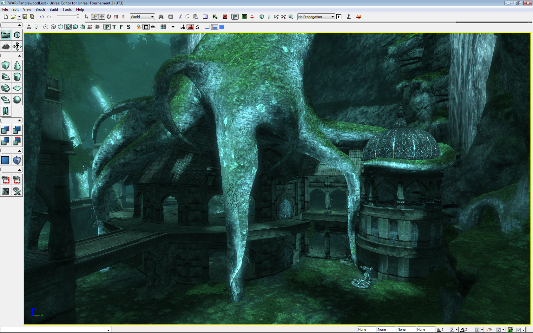Viewport: 533px width, 333px height.
Task: Click the Open map folder icon
Action: (13, 17)
